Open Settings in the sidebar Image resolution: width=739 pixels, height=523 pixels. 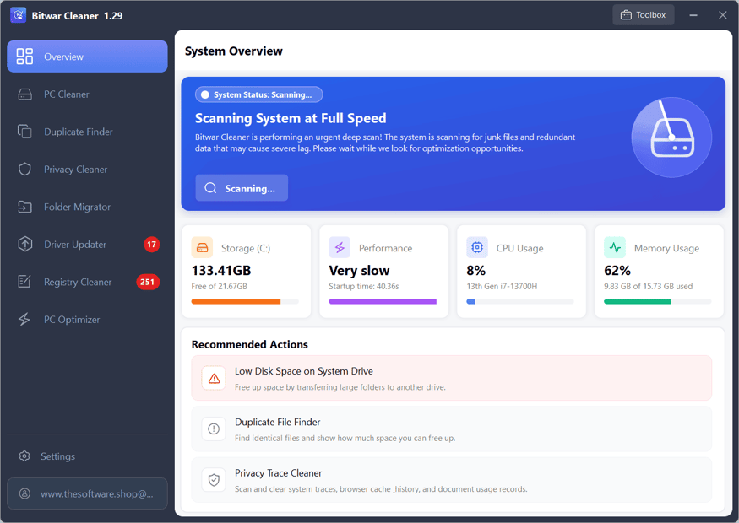(x=87, y=456)
